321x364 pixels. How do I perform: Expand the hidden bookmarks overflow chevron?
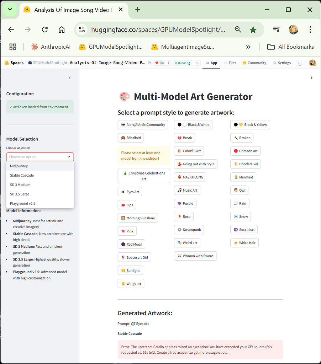248,47
